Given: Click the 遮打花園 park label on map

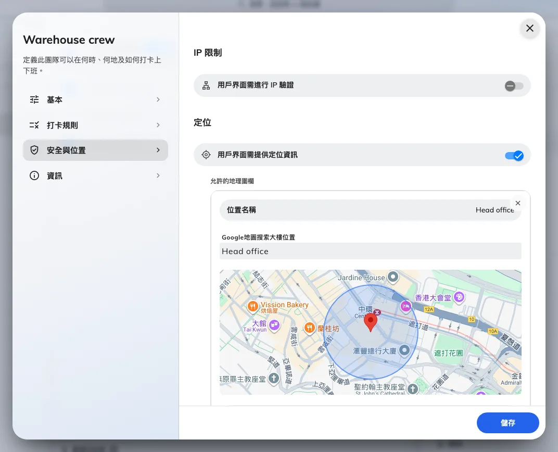Looking at the screenshot, I should 448,353.
